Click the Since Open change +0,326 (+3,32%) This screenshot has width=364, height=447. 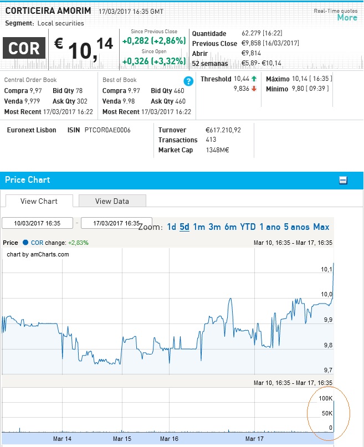click(154, 61)
